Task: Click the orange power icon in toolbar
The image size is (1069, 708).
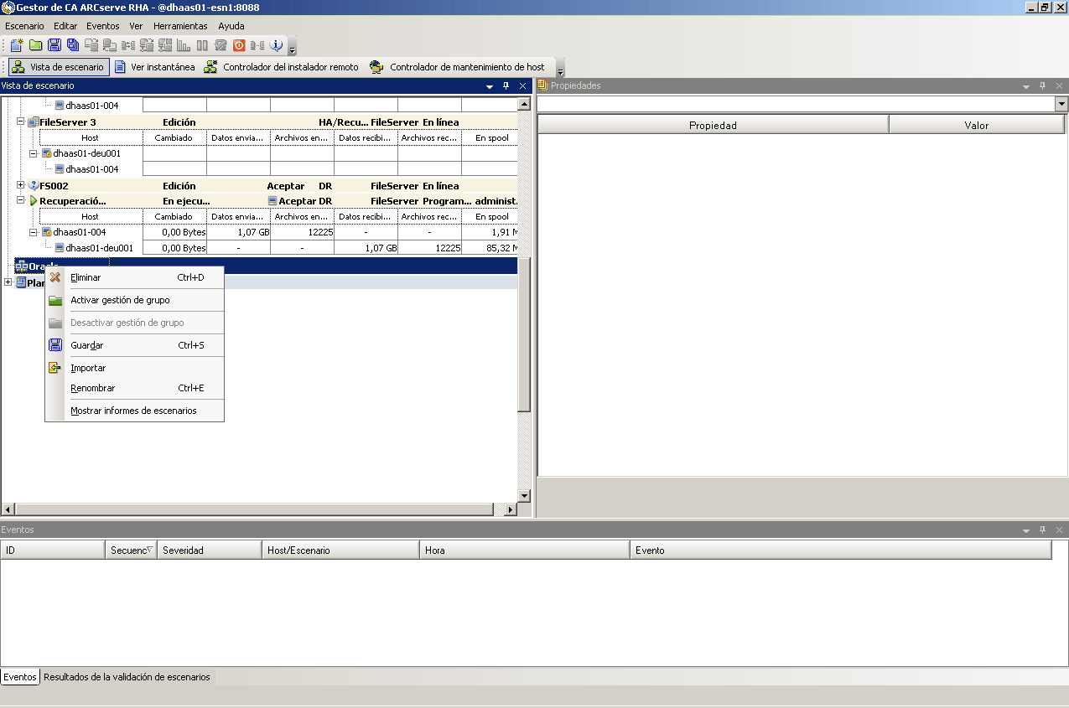Action: coord(239,45)
